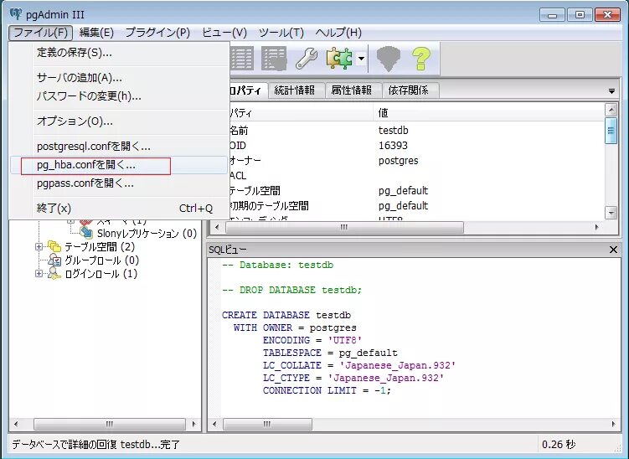Click the DROP DATABASE testdb comment line
The height and width of the screenshot is (459, 629).
291,290
